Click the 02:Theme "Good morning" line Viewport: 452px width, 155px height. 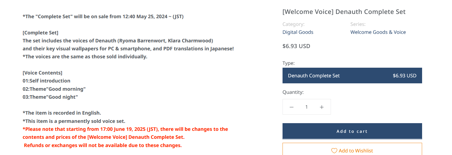[54, 89]
